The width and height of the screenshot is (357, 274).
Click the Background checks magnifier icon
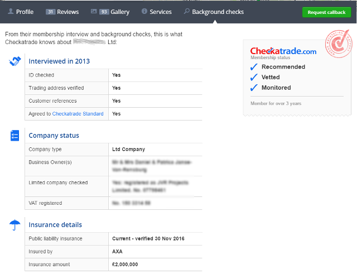[x=186, y=12]
